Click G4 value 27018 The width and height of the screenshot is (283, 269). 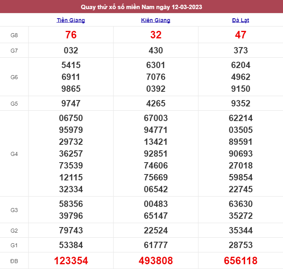[241, 166]
